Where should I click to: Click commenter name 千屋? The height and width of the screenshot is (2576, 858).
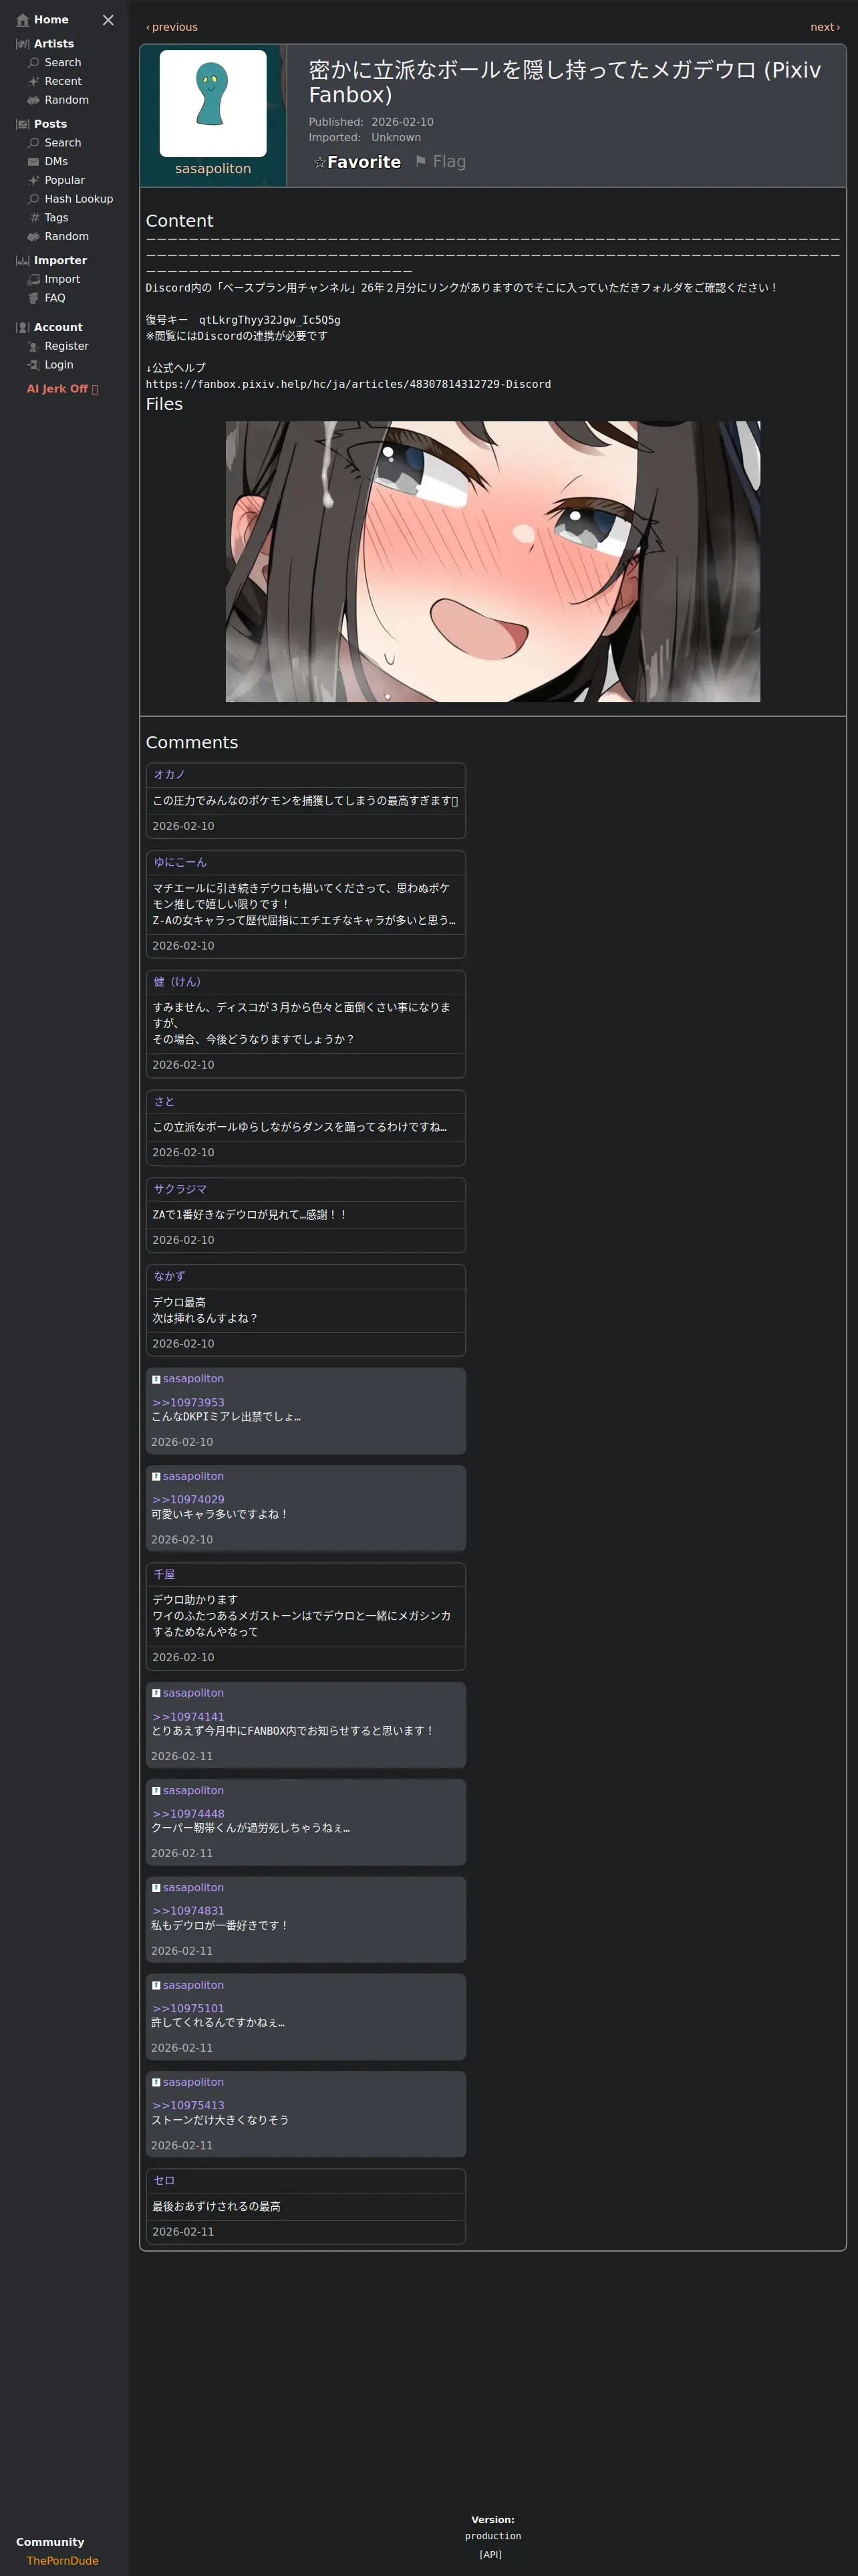164,1575
